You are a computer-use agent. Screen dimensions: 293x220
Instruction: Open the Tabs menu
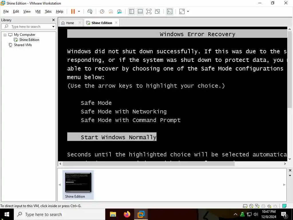point(48,11)
